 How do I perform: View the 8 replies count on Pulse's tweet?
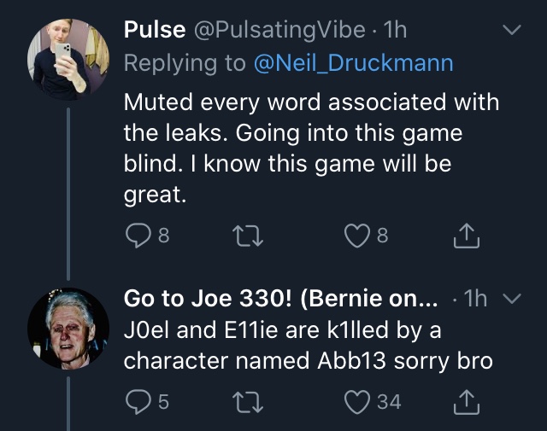point(163,236)
